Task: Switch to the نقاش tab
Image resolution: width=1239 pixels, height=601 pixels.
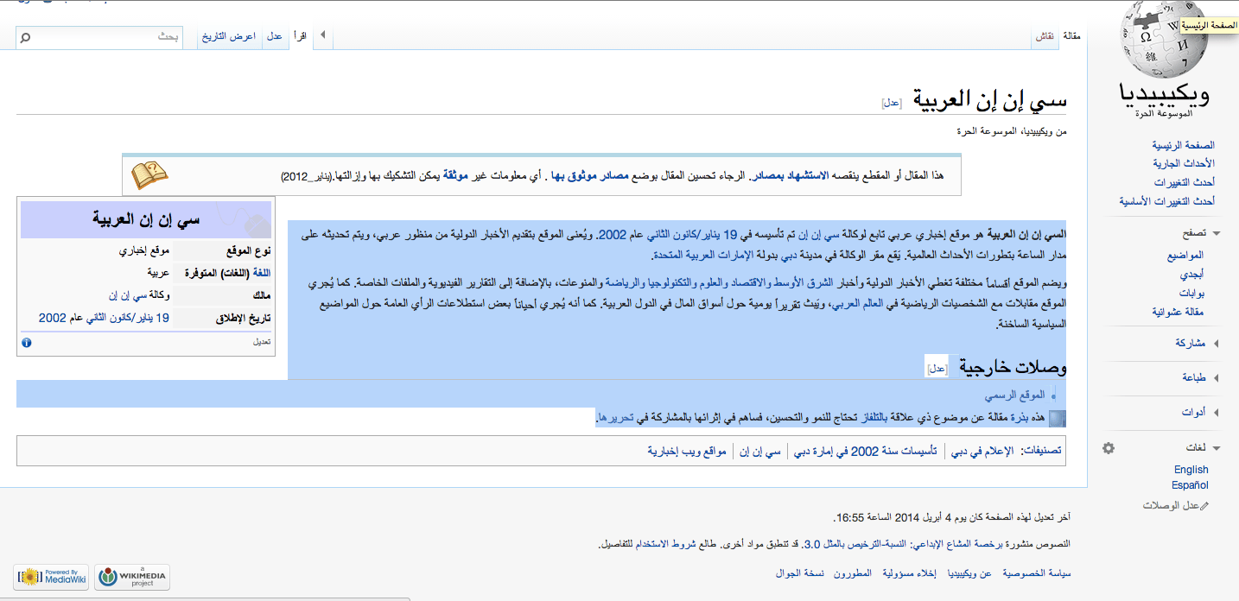Action: click(1045, 36)
